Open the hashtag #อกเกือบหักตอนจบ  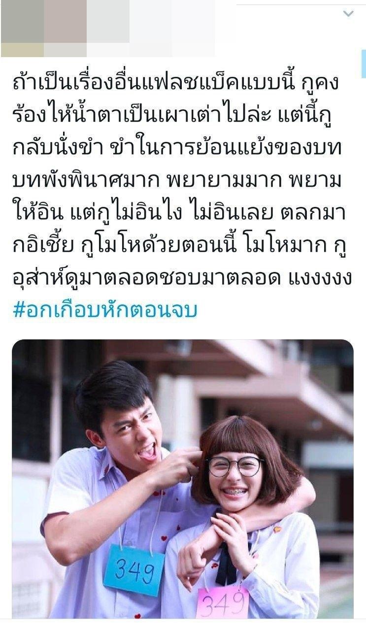(x=104, y=311)
